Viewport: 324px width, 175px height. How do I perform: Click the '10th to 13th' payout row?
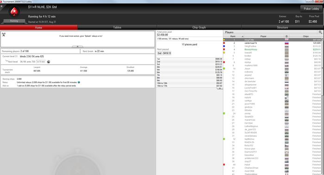point(189,83)
